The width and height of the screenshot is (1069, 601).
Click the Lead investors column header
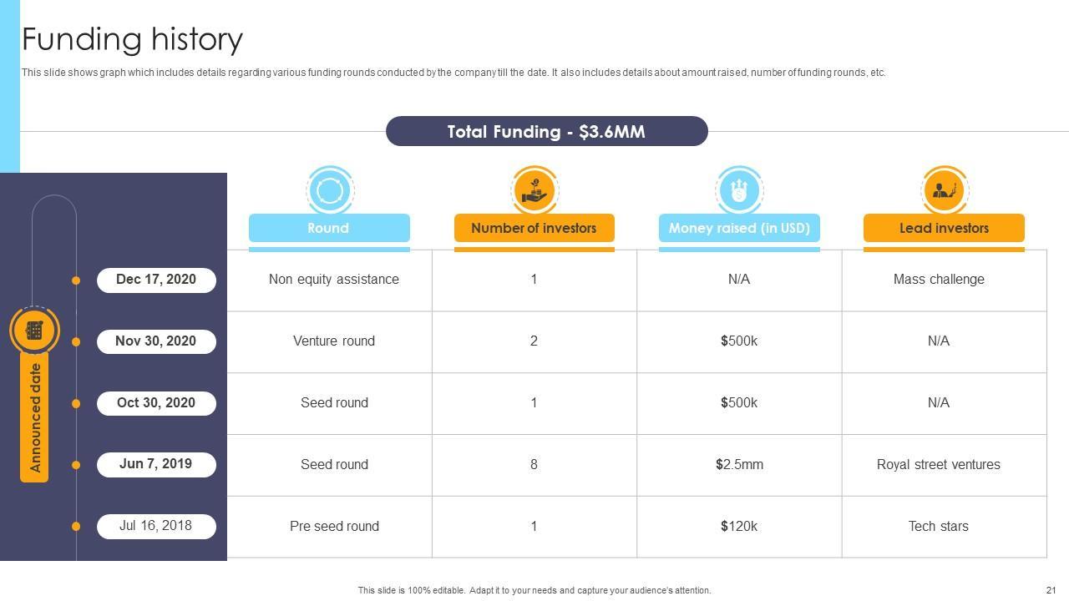pos(944,228)
